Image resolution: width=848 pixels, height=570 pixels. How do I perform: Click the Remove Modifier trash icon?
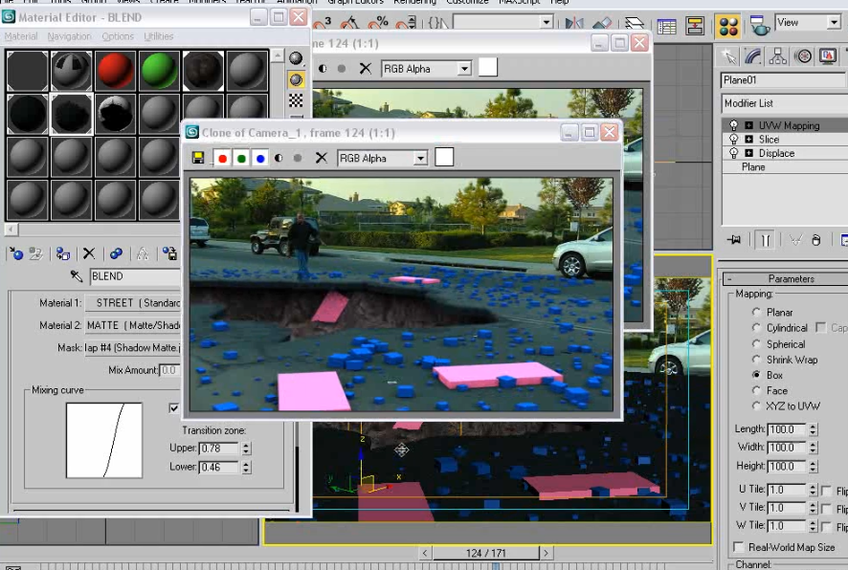coord(816,239)
